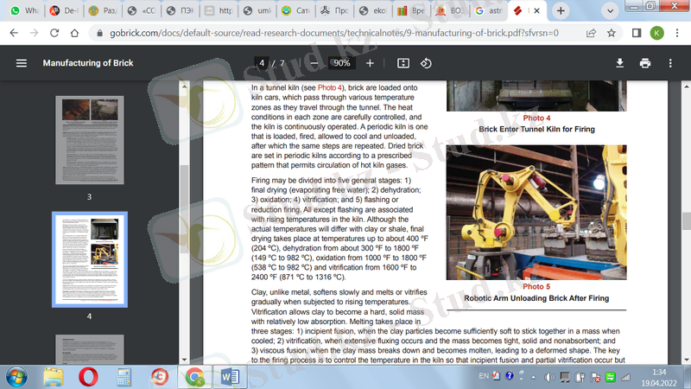Click the Robotic Arm photo 5 image
Viewport: 691px width, 389px height.
pyautogui.click(x=536, y=212)
